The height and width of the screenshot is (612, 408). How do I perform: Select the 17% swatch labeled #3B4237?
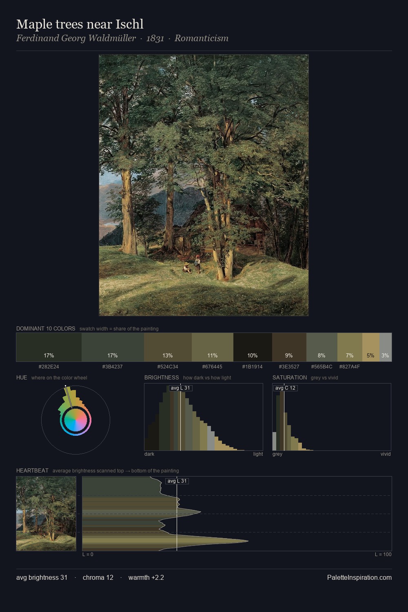point(113,347)
